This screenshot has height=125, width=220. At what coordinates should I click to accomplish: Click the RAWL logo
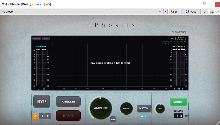178,39
